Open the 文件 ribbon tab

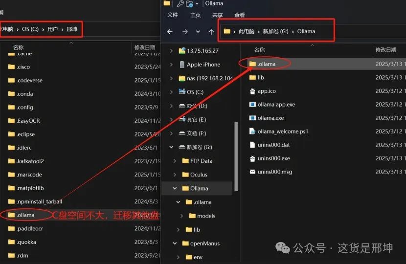pos(173,15)
